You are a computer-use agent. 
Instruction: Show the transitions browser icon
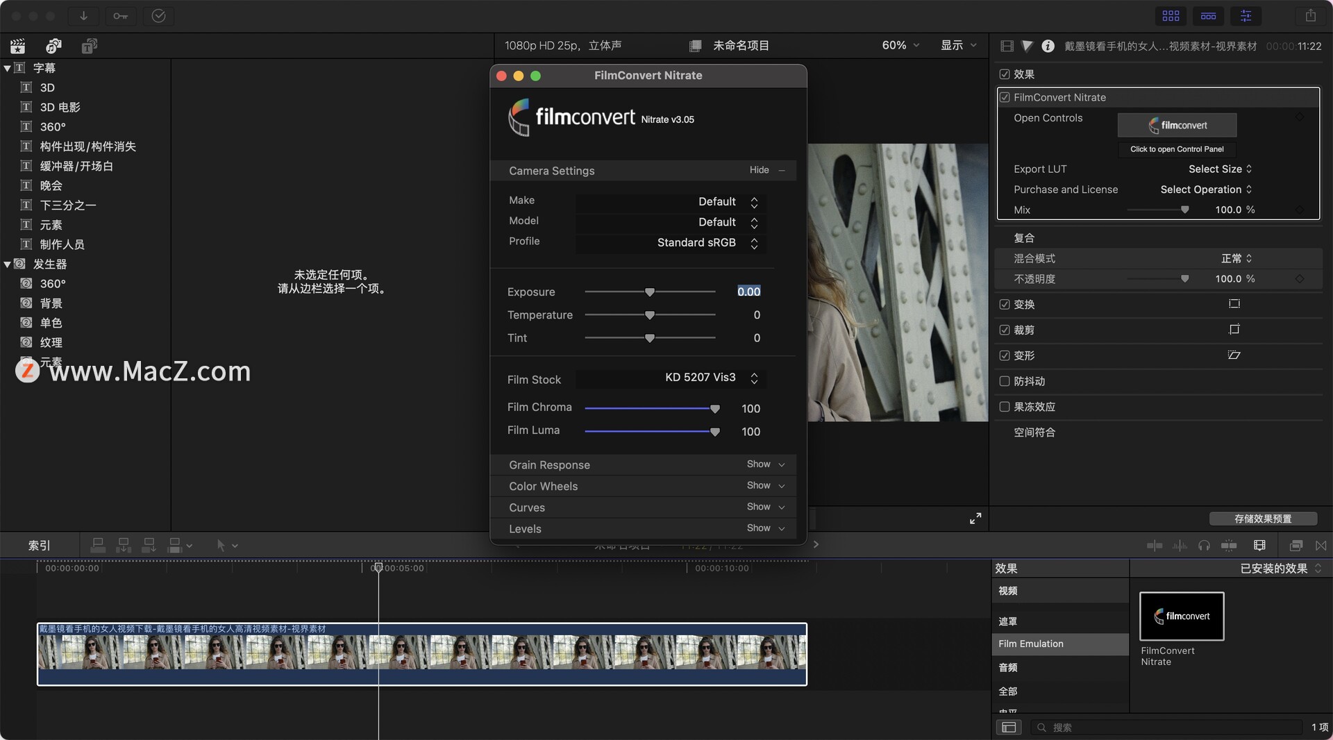pyautogui.click(x=1321, y=546)
